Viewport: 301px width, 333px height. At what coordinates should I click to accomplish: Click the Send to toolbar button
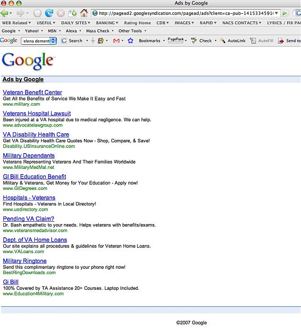pos(289,40)
